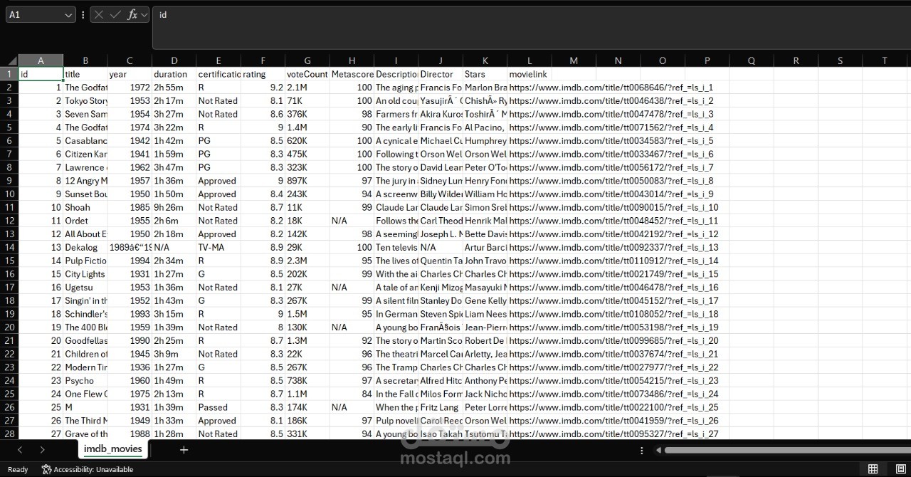The width and height of the screenshot is (911, 477).
Task: Click the Fritz Lang director cell
Action: 441,407
